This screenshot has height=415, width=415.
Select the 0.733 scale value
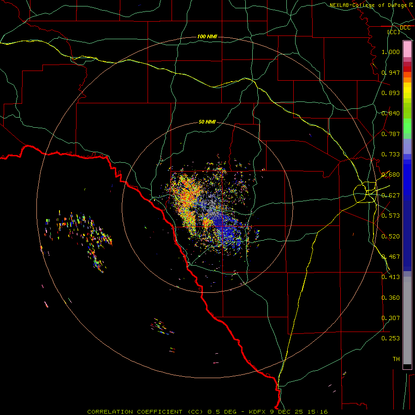pyautogui.click(x=391, y=154)
